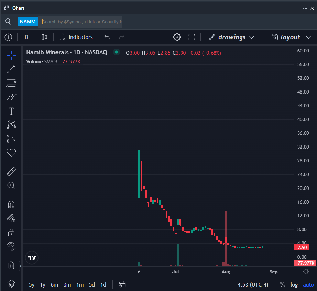This screenshot has height=291, width=317.
Task: Click the redo arrow
Action: tap(122, 37)
